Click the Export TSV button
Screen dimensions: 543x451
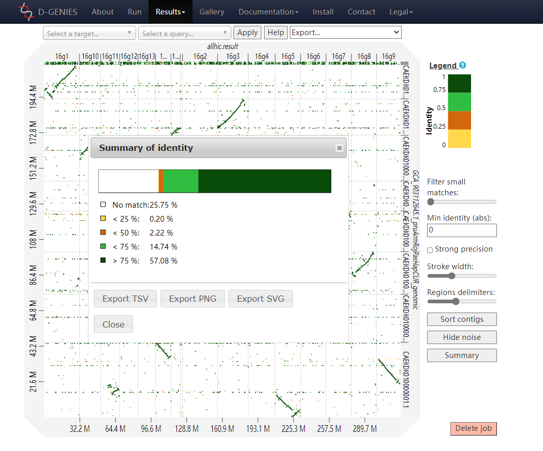[125, 299]
